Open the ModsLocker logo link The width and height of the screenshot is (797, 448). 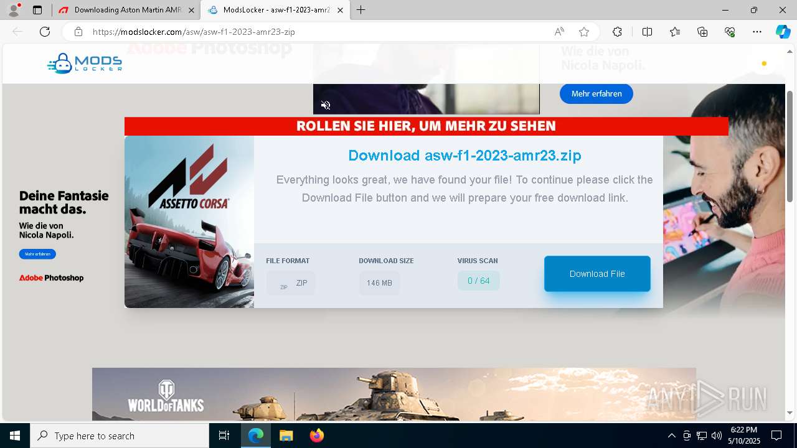85,63
